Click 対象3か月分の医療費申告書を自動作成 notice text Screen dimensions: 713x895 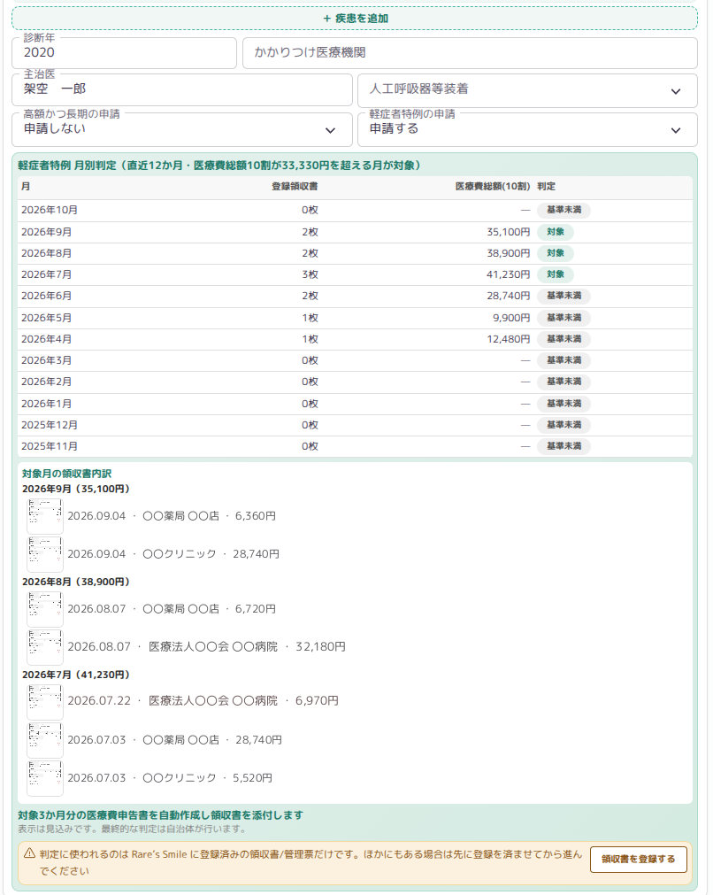point(160,815)
